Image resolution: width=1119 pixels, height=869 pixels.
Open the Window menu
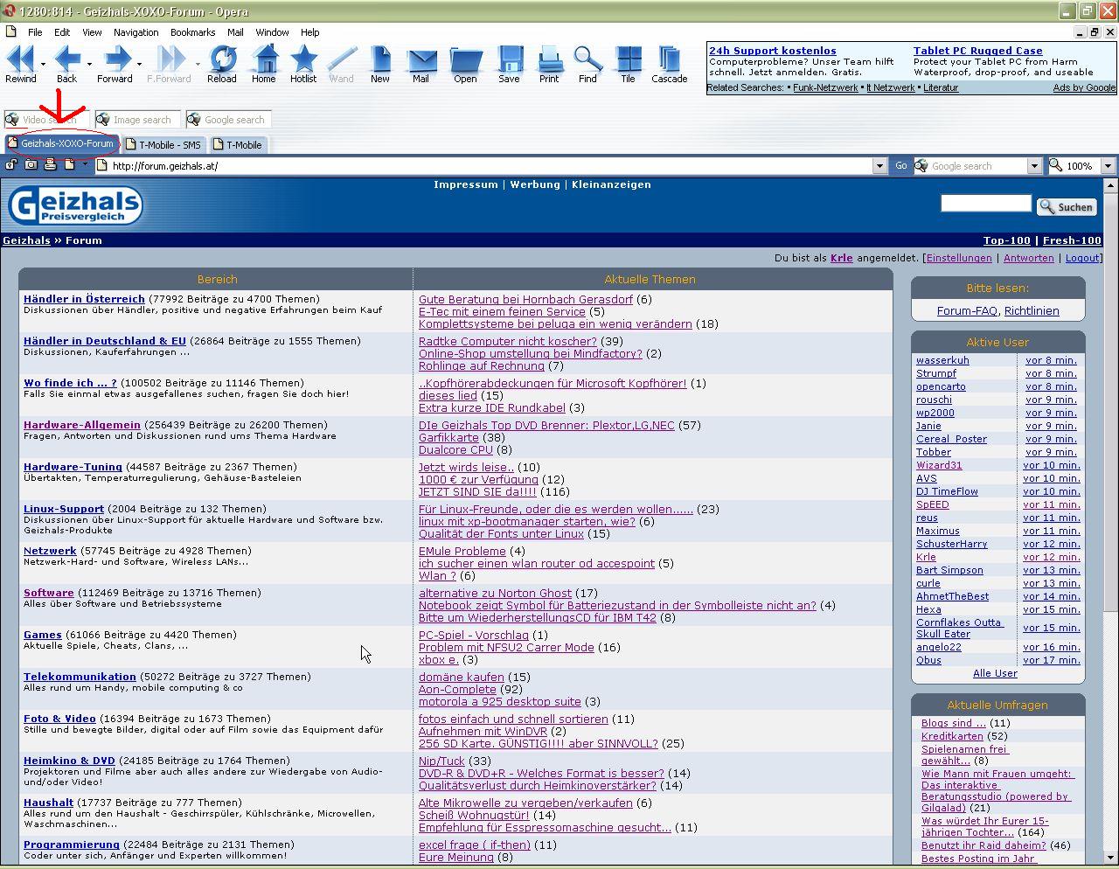[x=273, y=32]
